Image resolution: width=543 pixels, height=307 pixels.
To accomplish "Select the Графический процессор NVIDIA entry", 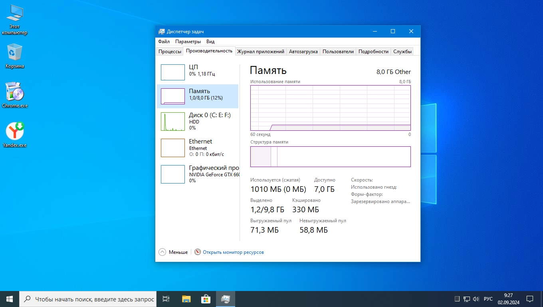I will (198, 174).
